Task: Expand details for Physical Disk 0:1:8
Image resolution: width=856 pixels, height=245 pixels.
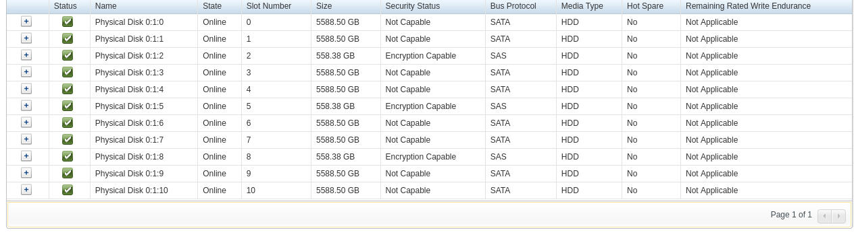Action: pyautogui.click(x=26, y=156)
